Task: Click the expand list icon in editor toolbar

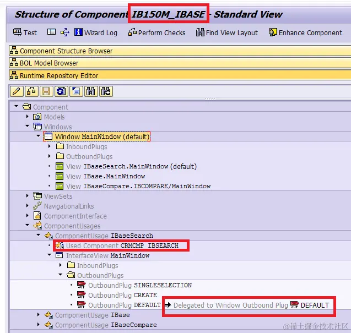Action: coord(76,91)
